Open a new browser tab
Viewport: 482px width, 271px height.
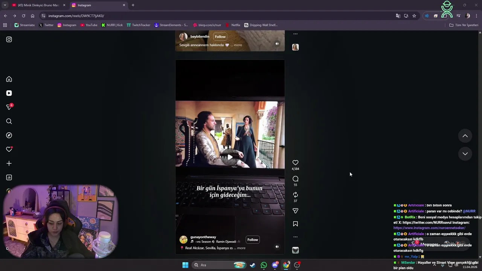tap(133, 5)
